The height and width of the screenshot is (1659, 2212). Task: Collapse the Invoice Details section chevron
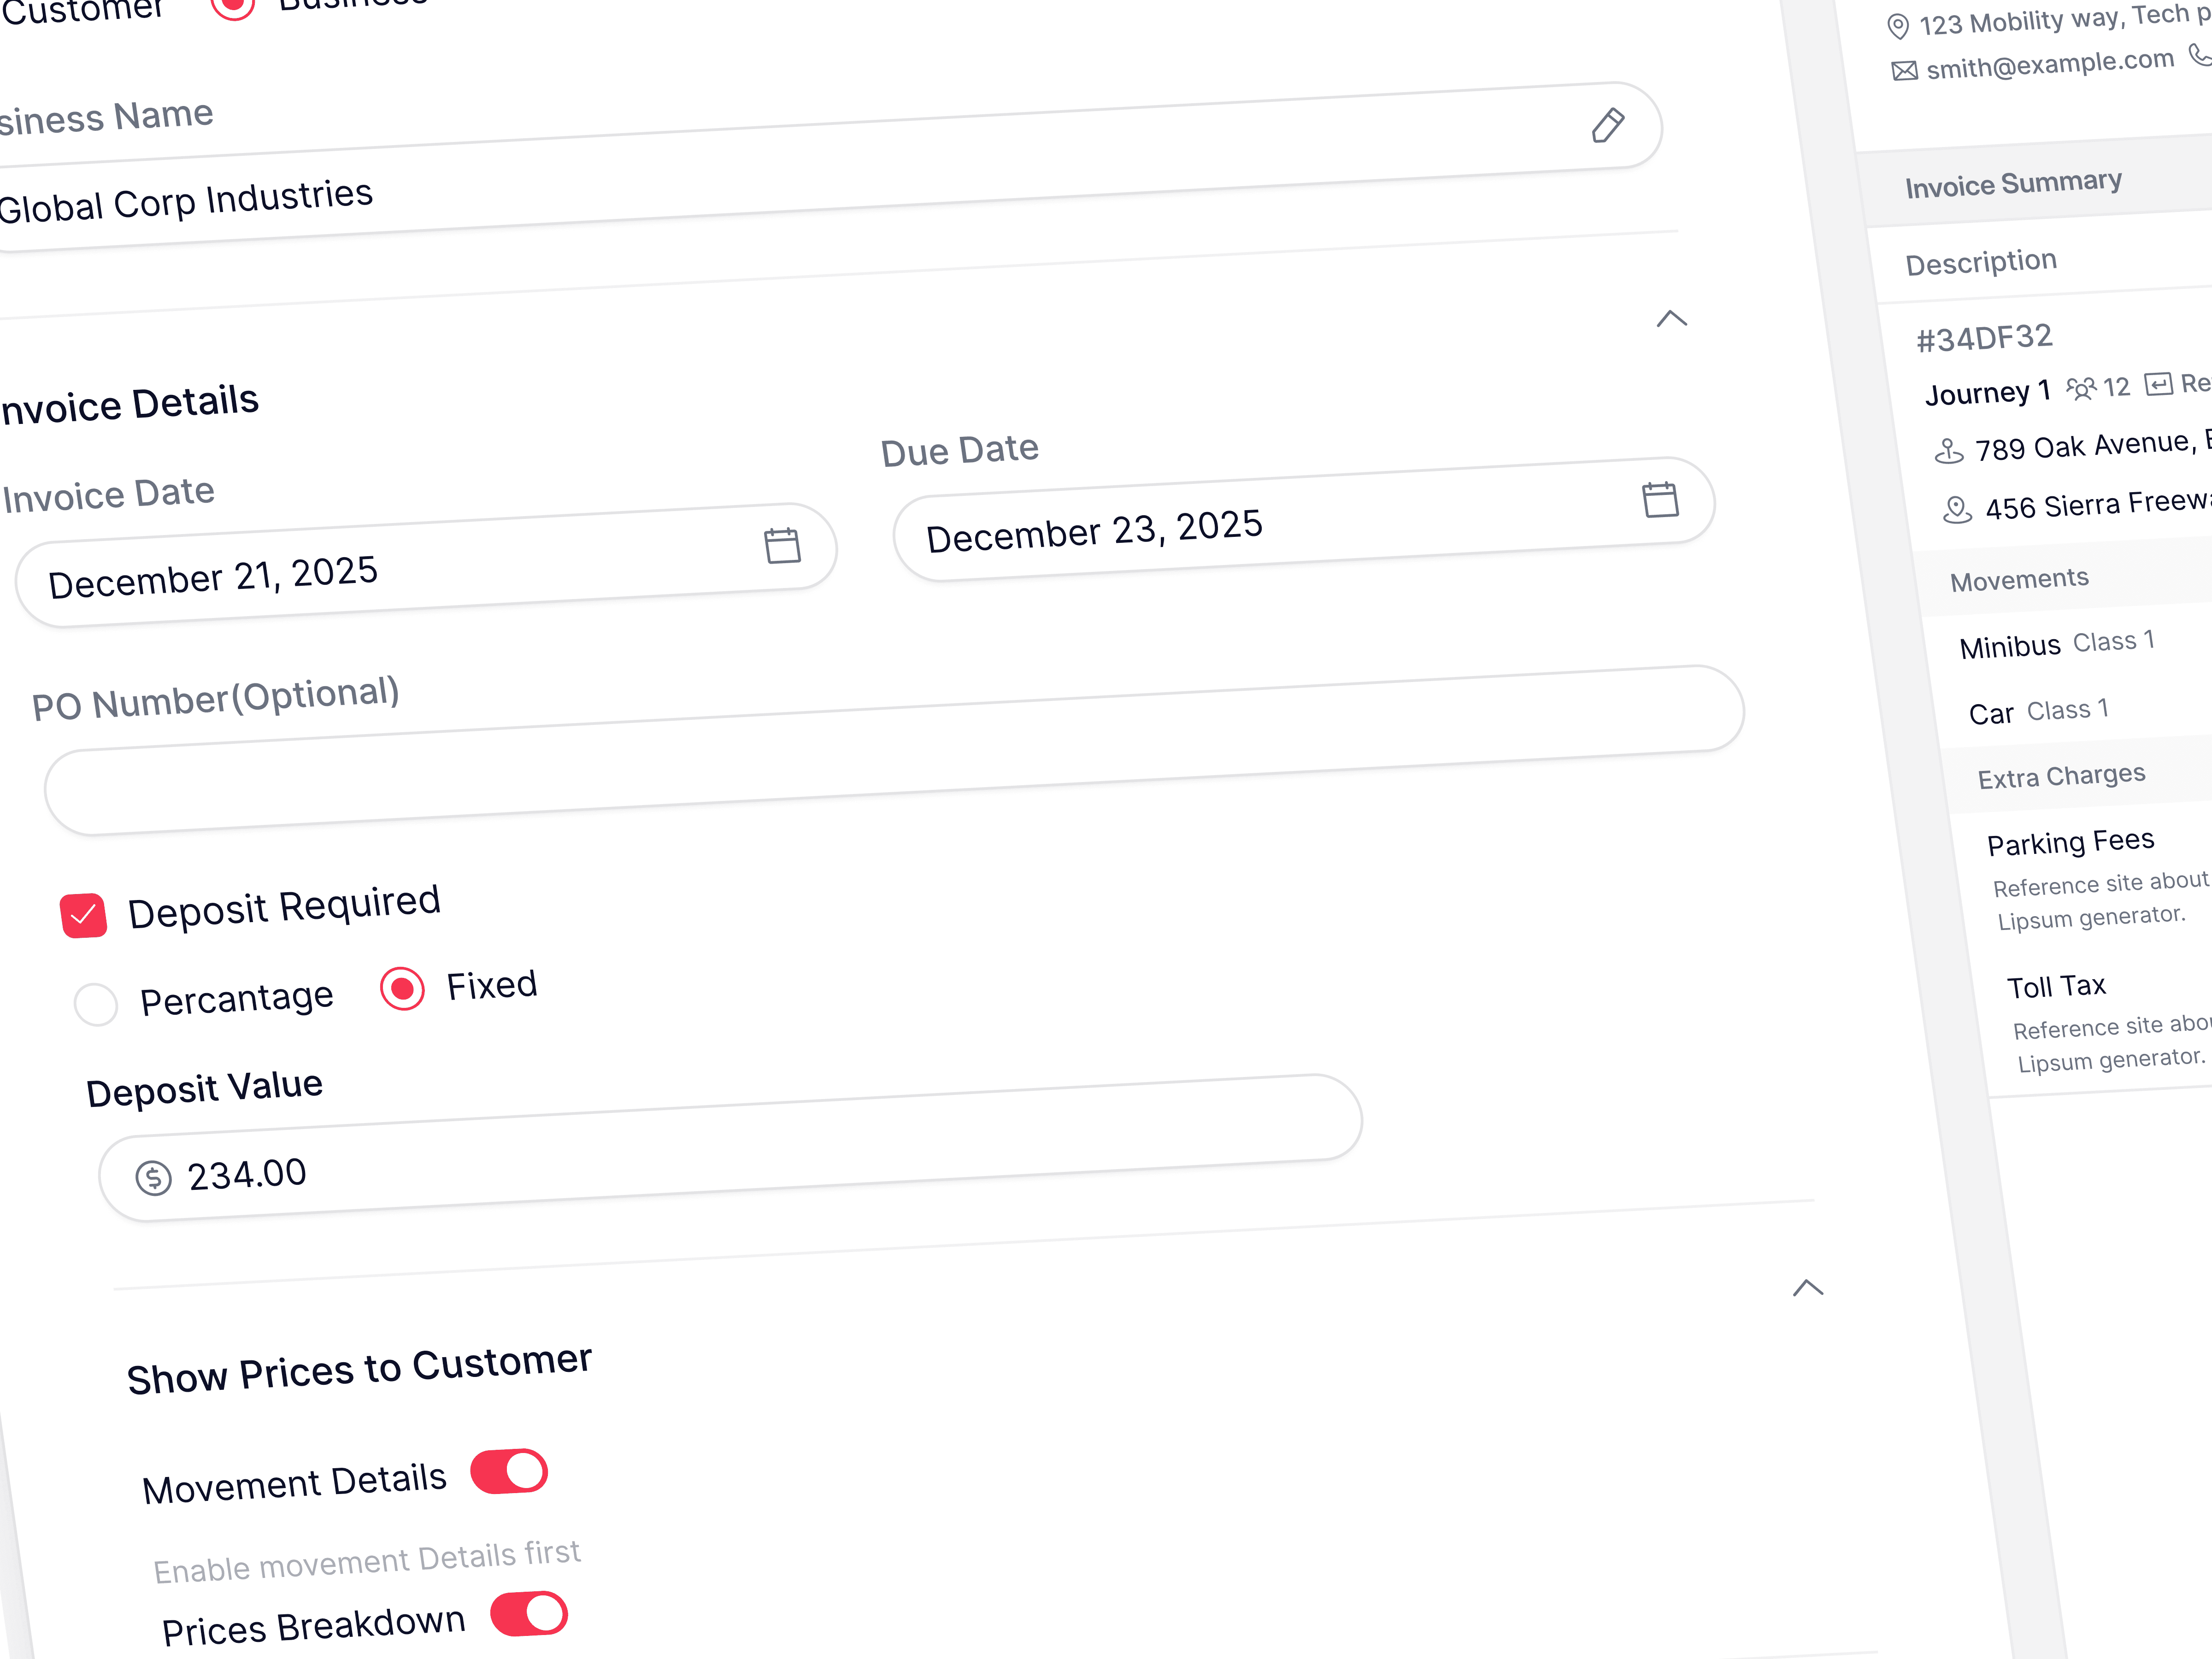[1671, 319]
